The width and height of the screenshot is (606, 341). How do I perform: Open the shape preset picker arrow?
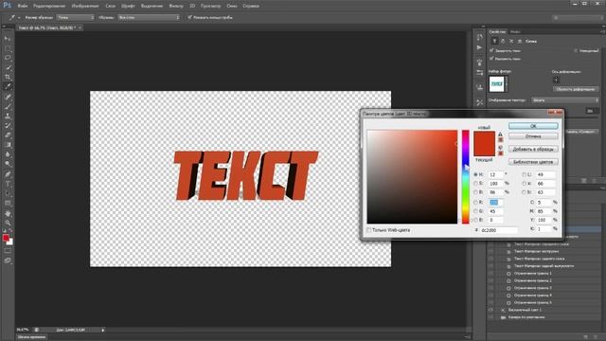tap(507, 84)
